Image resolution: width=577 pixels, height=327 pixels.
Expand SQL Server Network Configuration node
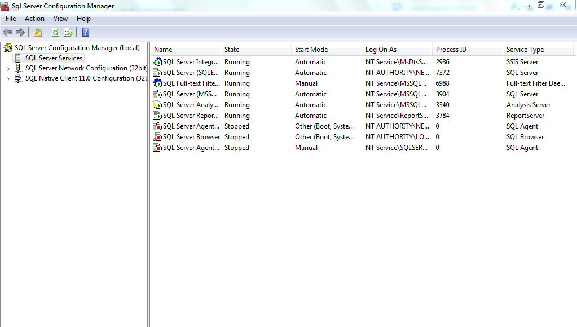pos(8,68)
